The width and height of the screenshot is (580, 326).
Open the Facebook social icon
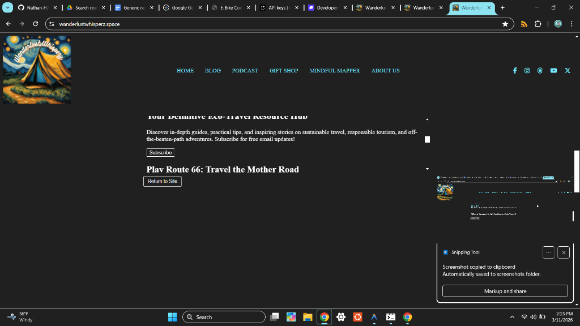tap(515, 71)
